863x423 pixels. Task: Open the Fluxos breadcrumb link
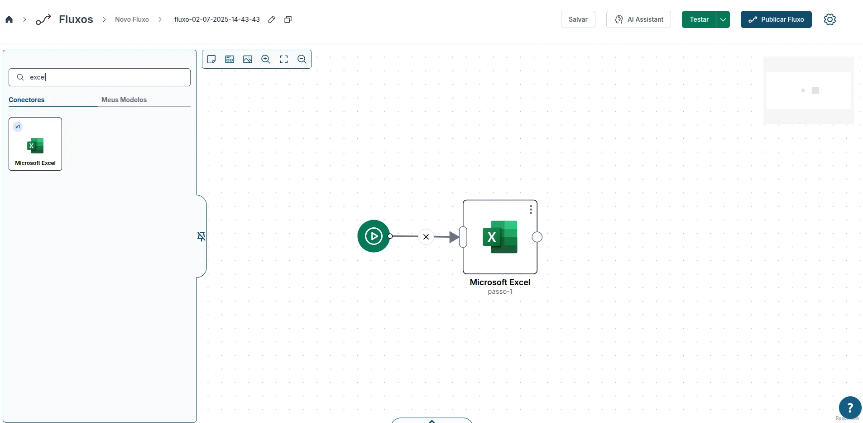76,19
